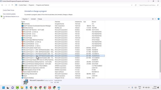Open File Explorer from the taskbar
The width and height of the screenshot is (161, 90).
tap(22, 87)
